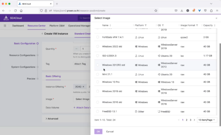Remove the 2C4G instance offering tag
The height and width of the screenshot is (135, 221).
(x=83, y=87)
